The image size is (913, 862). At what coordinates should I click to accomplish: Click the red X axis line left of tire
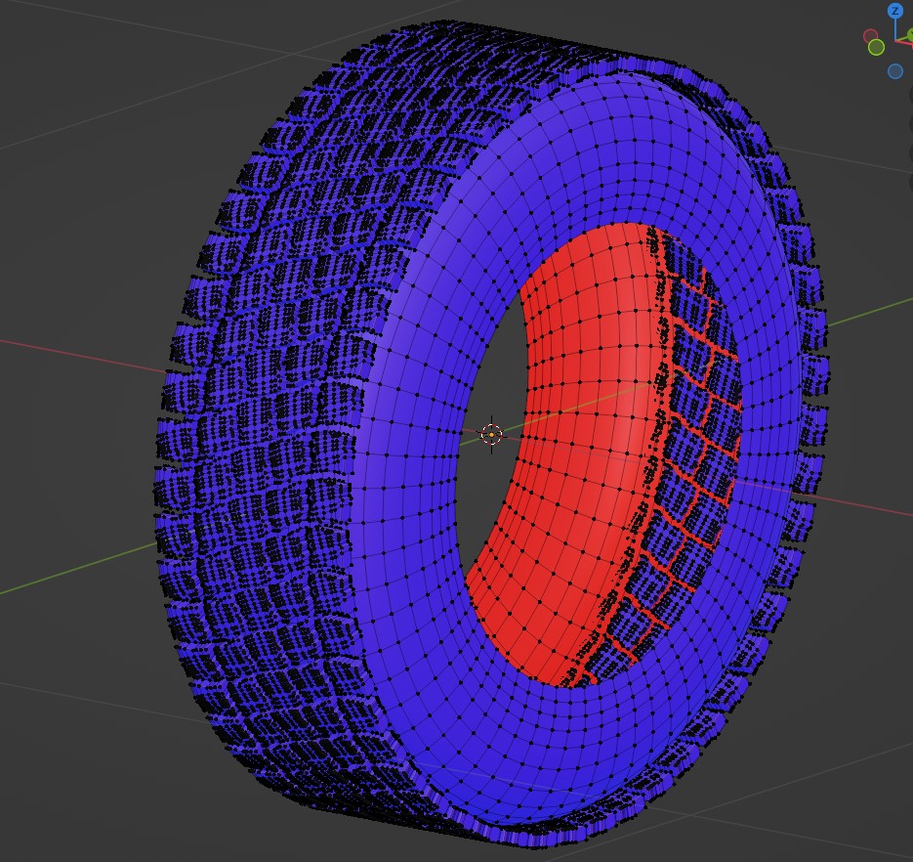click(78, 355)
